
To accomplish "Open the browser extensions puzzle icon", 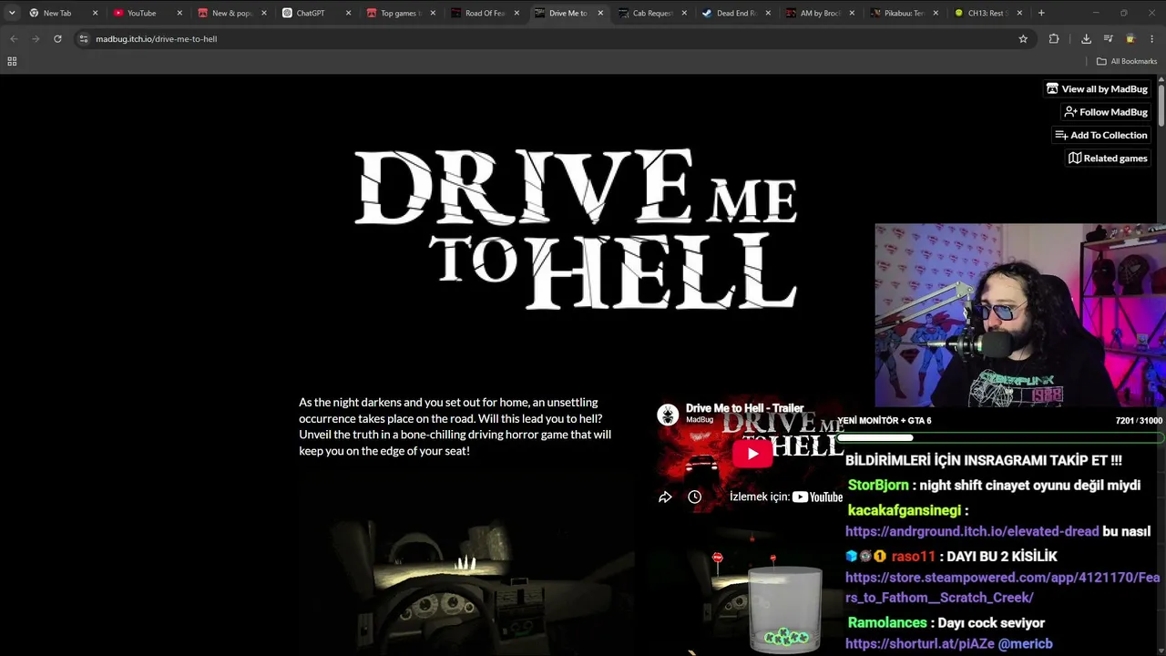I will tap(1054, 39).
